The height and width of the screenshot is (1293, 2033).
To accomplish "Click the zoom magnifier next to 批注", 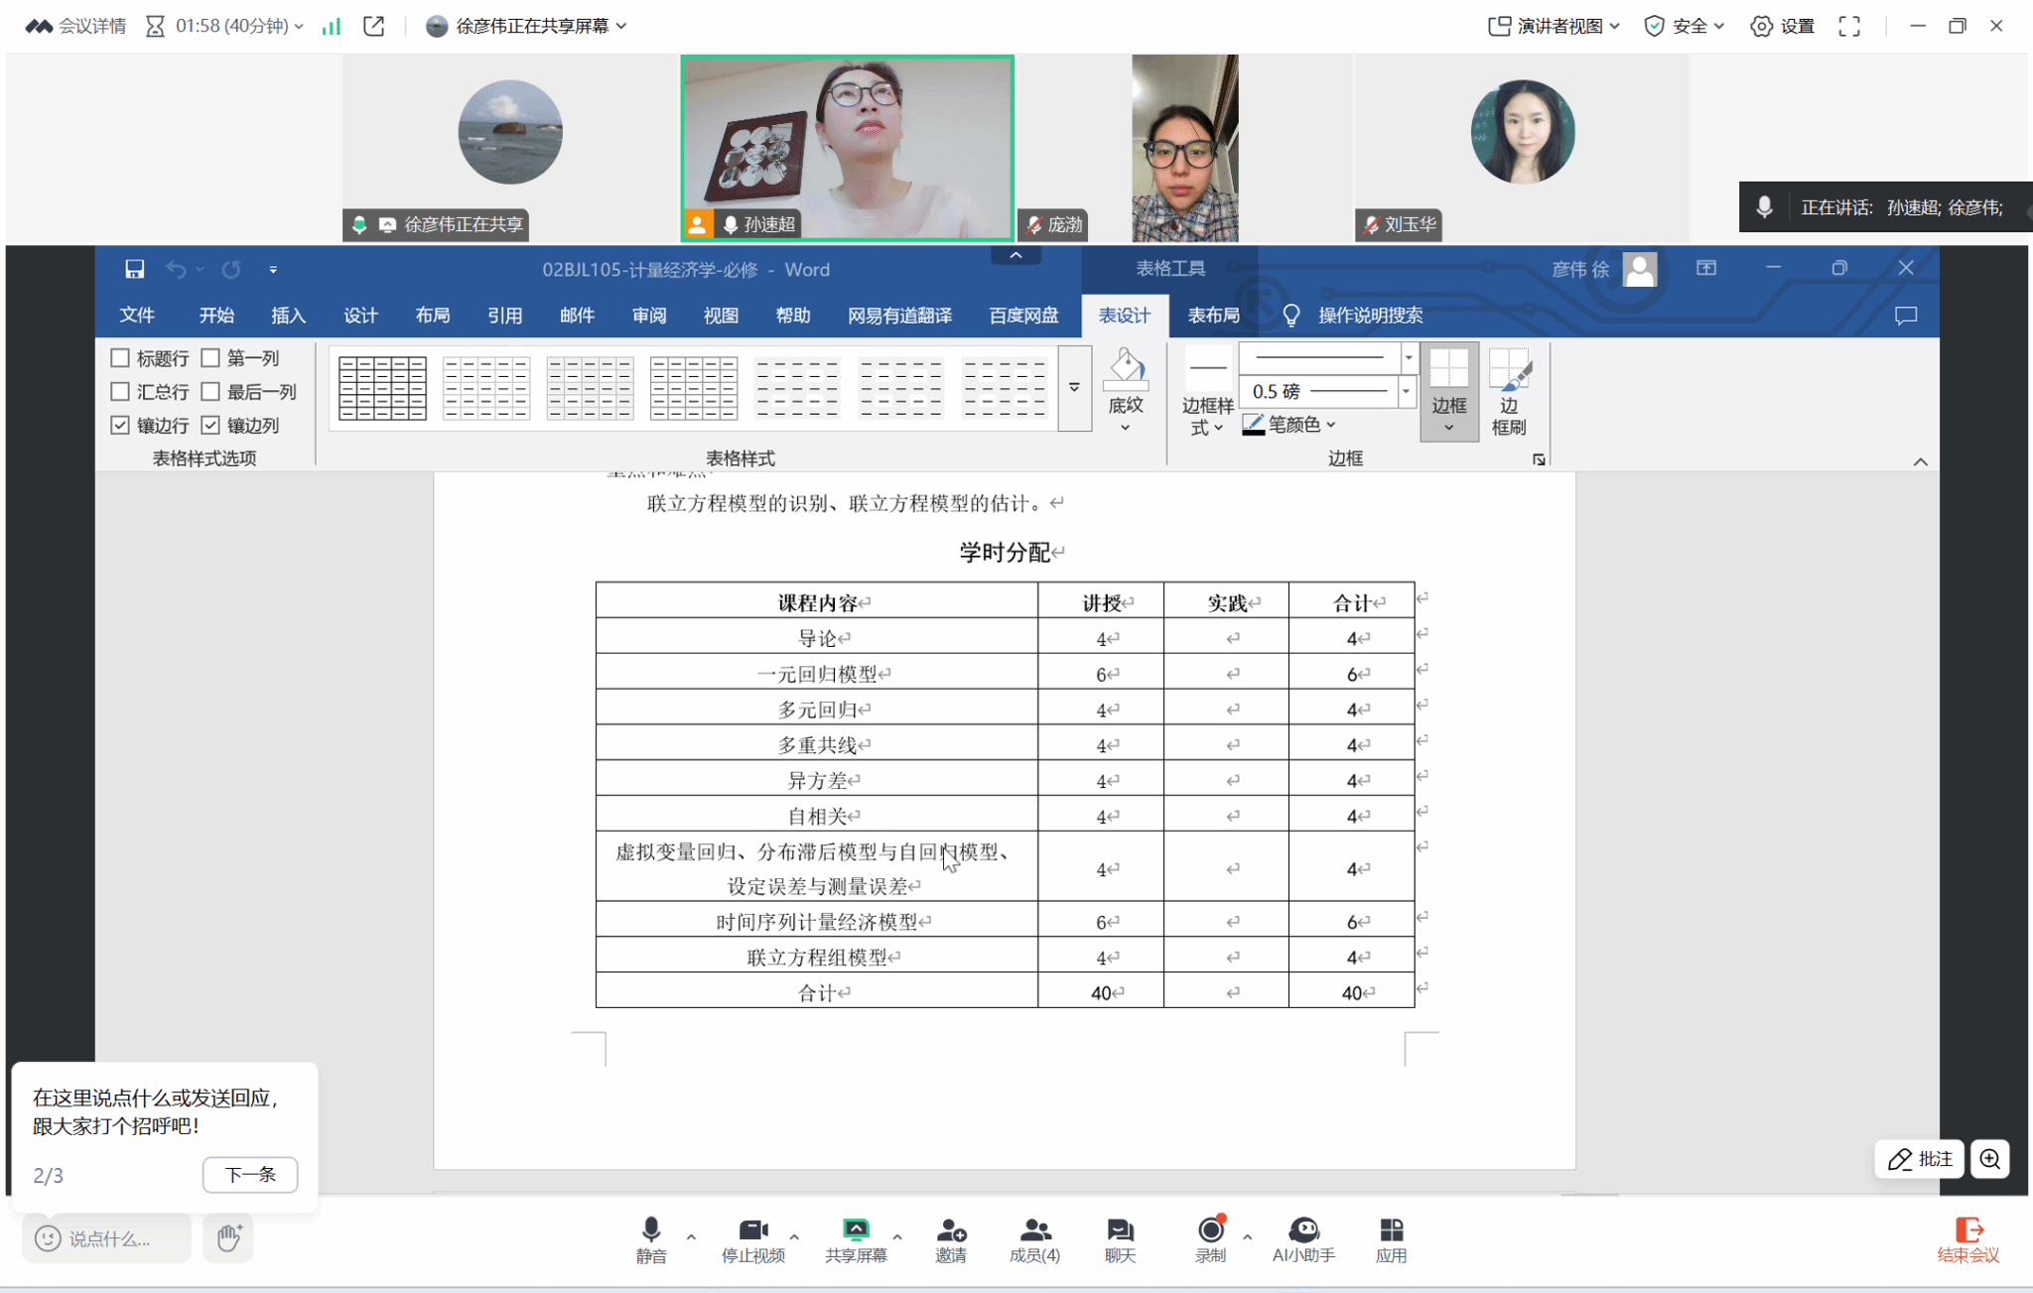I will pyautogui.click(x=1990, y=1159).
